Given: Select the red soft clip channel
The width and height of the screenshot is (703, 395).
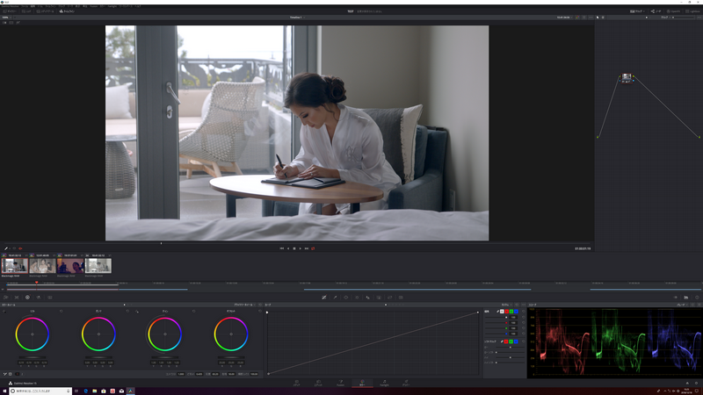Looking at the screenshot, I should (506, 341).
